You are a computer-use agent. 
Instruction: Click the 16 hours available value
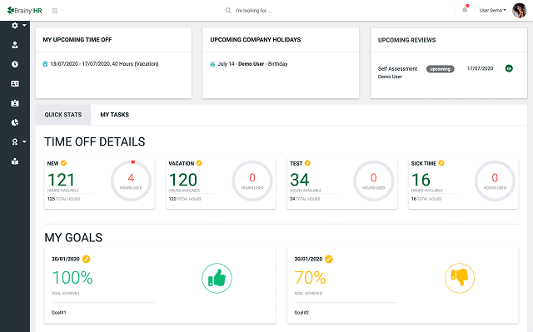coord(421,180)
